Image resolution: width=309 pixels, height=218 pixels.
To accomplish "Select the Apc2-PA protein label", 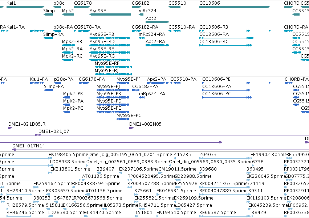I will [156, 79].
